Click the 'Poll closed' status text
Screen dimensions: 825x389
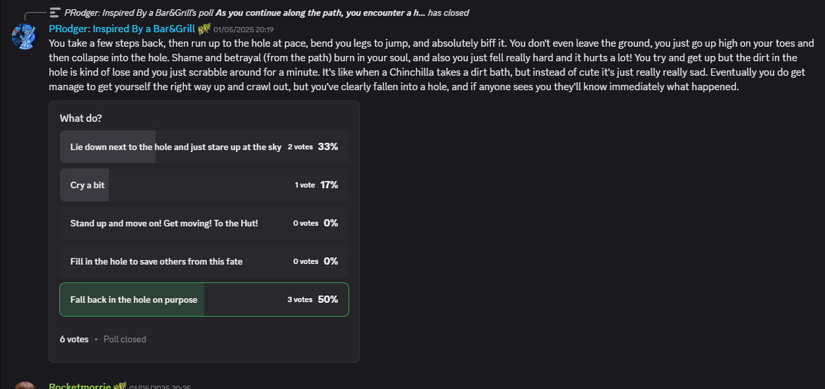pyautogui.click(x=125, y=339)
